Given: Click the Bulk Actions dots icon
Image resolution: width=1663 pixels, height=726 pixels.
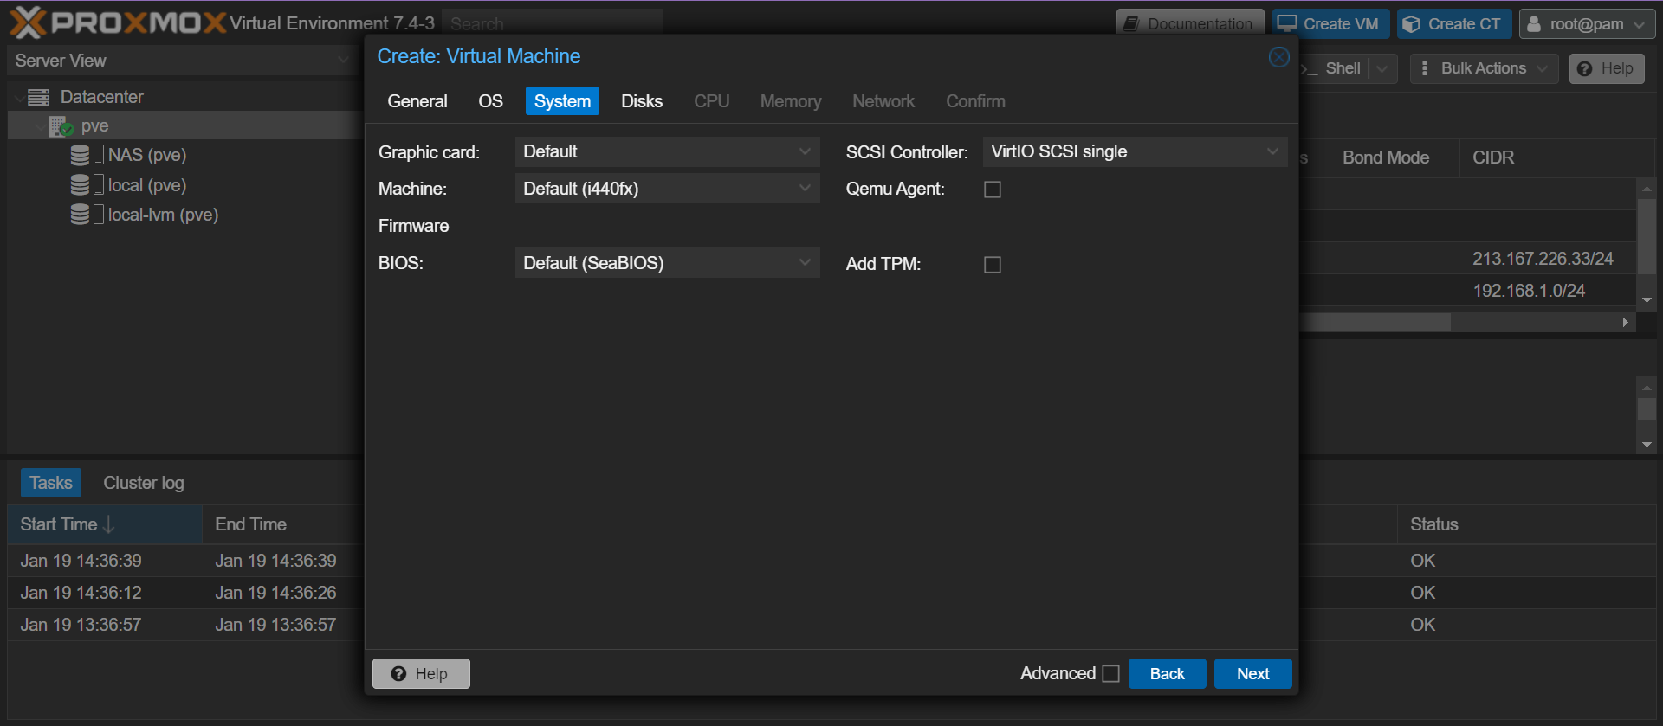Looking at the screenshot, I should coord(1425,67).
